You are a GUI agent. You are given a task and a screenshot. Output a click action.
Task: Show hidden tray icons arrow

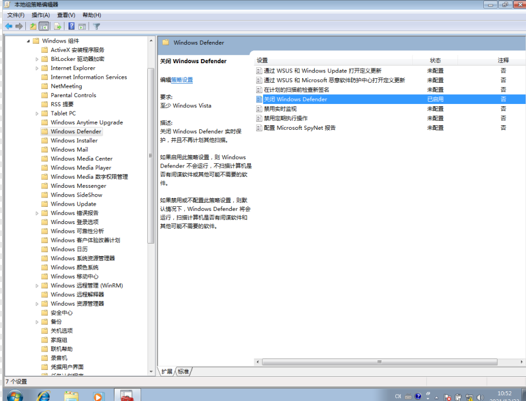[437, 398]
